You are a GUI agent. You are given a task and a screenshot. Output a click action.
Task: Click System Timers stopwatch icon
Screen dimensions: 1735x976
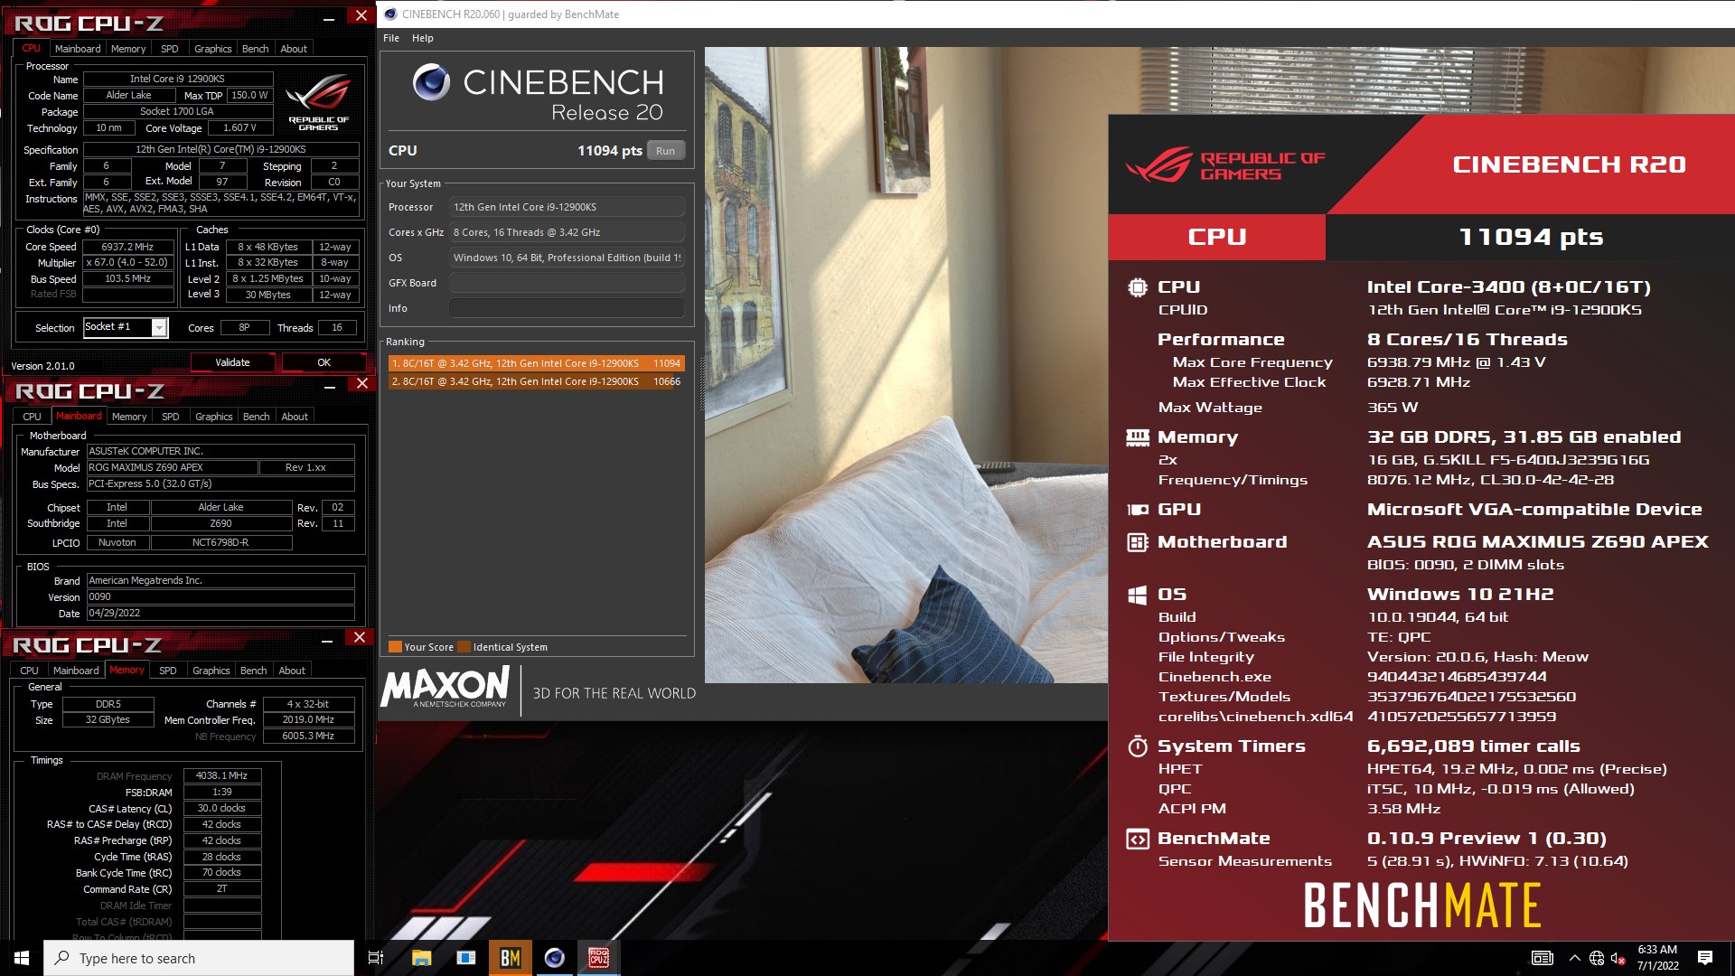1138,746
